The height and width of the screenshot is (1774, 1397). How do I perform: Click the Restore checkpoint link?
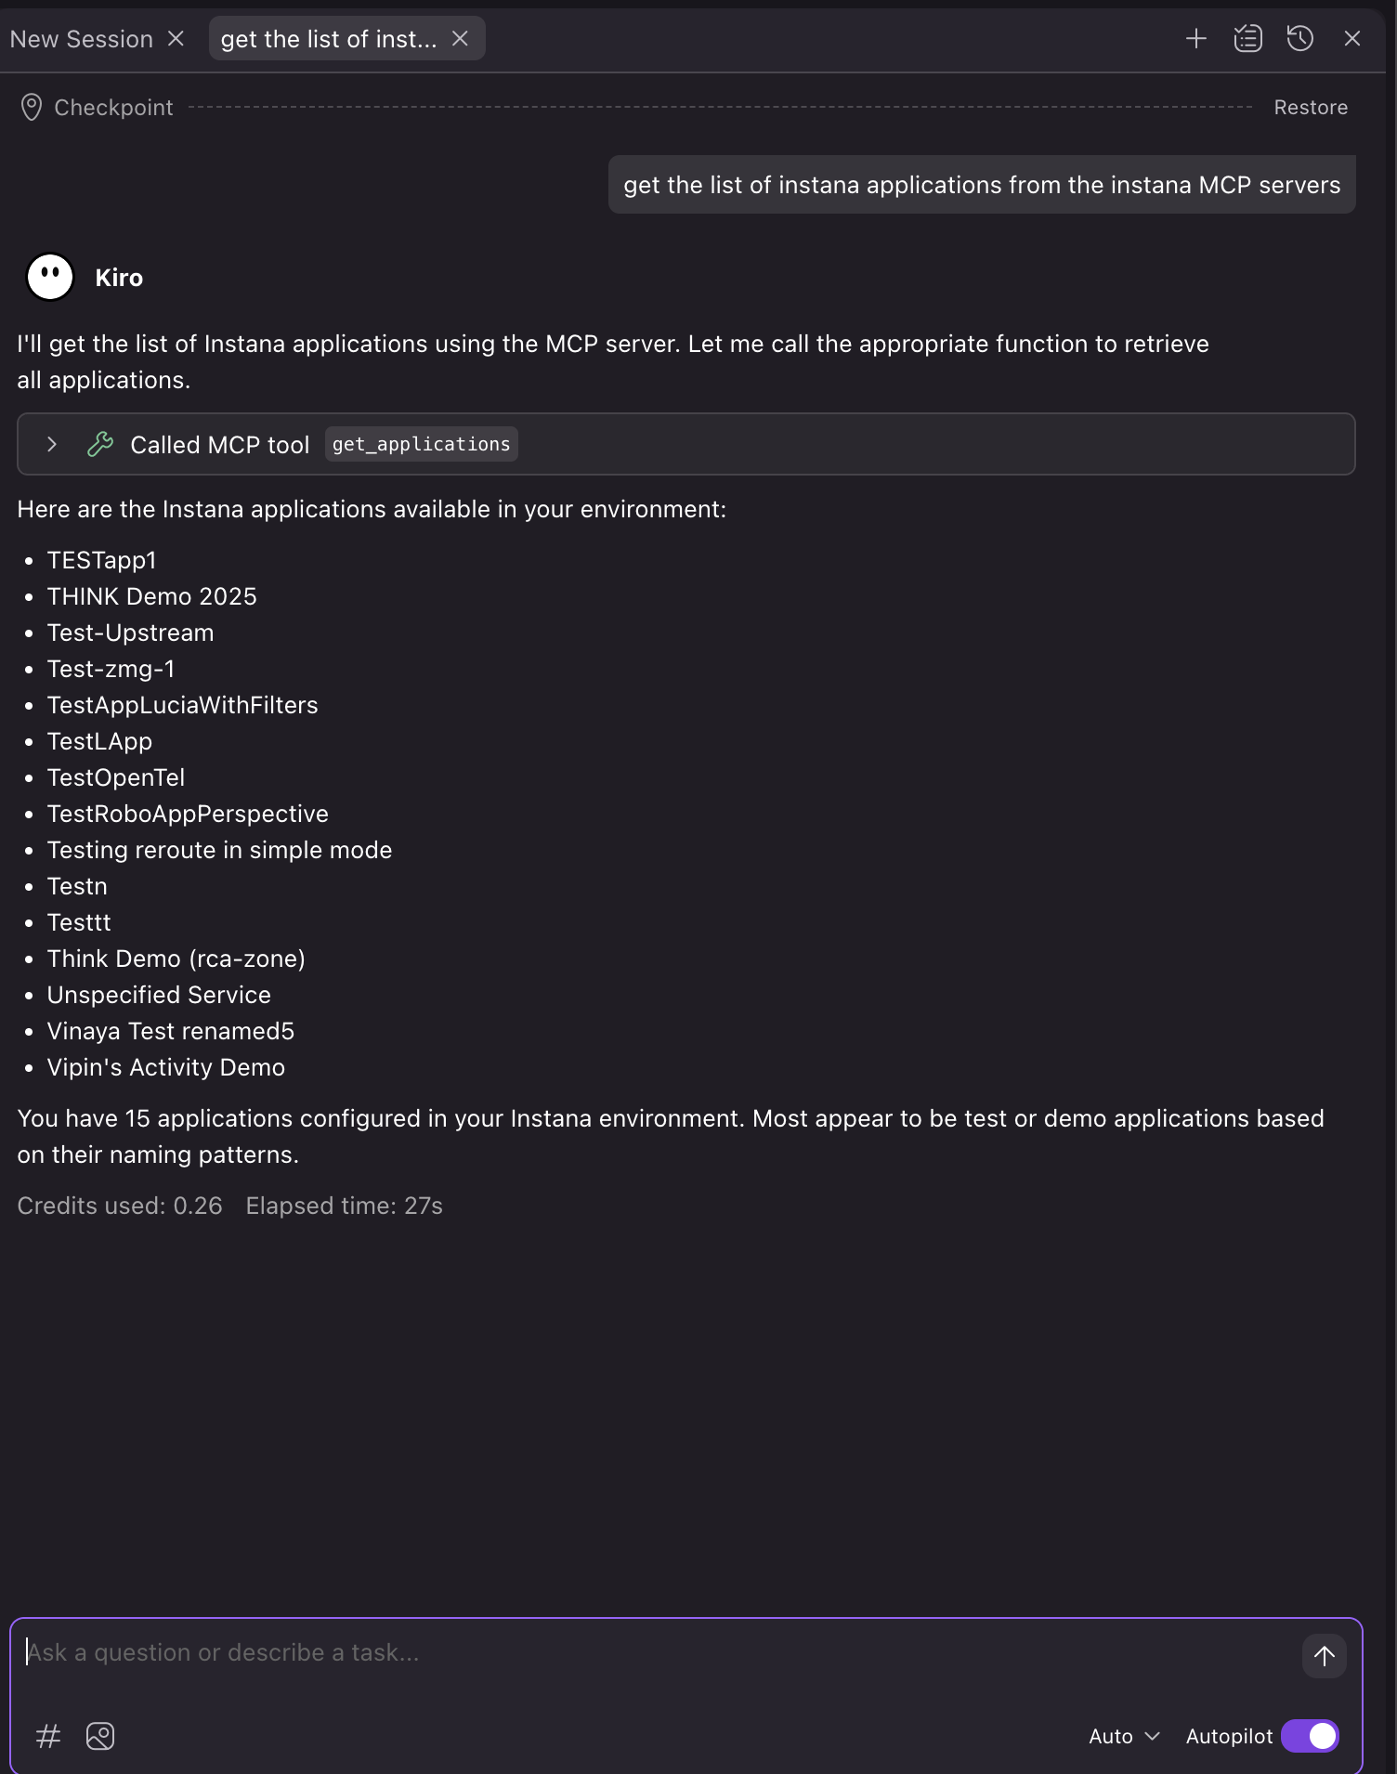click(1311, 107)
